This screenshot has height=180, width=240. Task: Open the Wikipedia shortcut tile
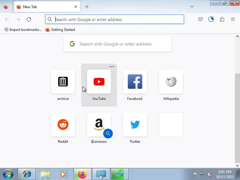[x=171, y=82]
